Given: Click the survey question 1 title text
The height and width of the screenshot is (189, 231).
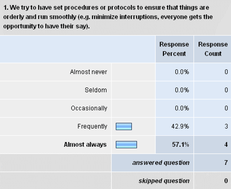Looking at the screenshot, I should coord(108,17).
